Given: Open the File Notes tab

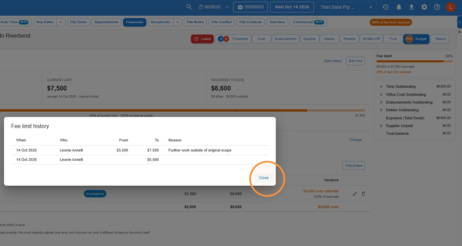Looking at the screenshot, I should coord(195,22).
